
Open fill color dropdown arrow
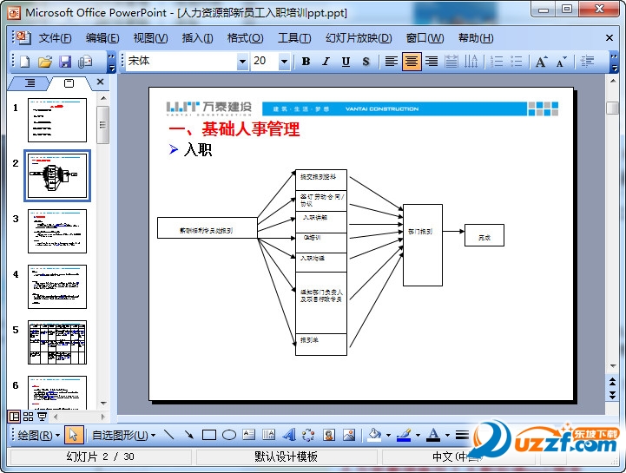pos(388,435)
